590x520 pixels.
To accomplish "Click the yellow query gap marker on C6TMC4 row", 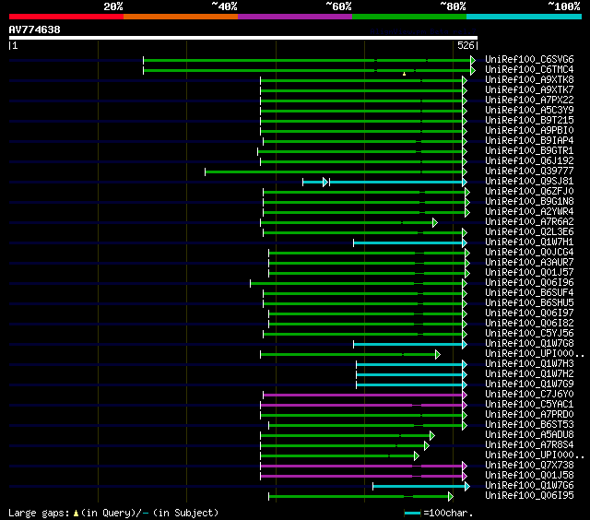I will click(x=404, y=74).
